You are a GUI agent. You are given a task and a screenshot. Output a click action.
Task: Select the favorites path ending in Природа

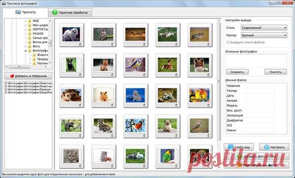click(x=28, y=89)
